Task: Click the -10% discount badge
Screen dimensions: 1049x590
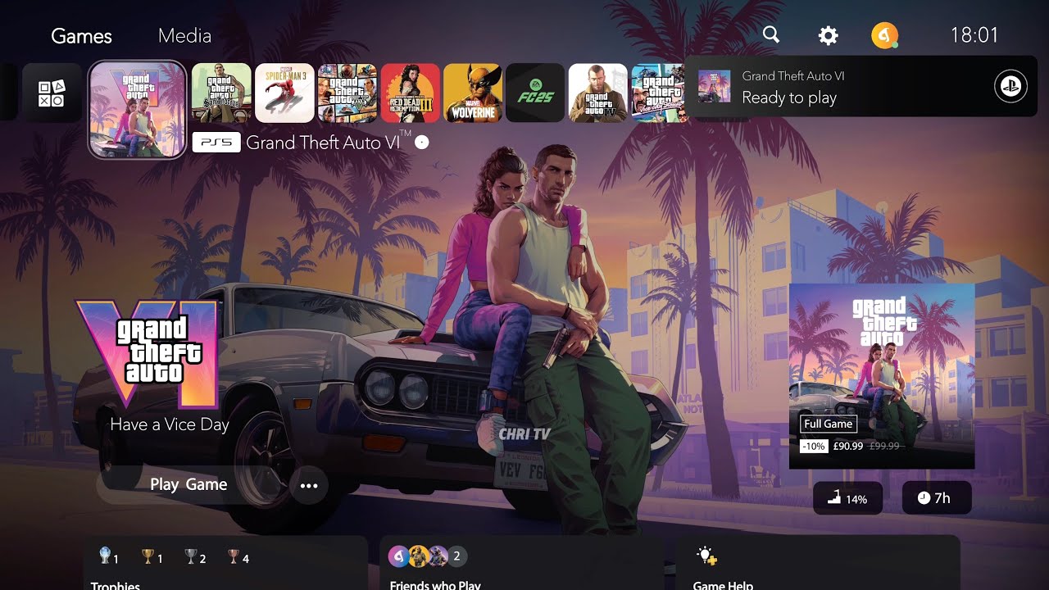Action: pyautogui.click(x=814, y=447)
